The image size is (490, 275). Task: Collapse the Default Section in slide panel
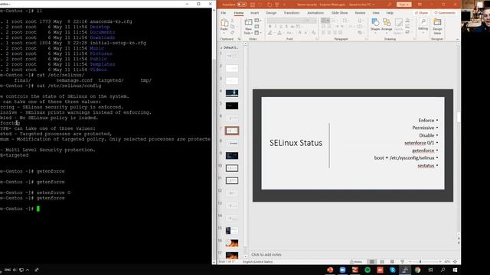coord(221,47)
